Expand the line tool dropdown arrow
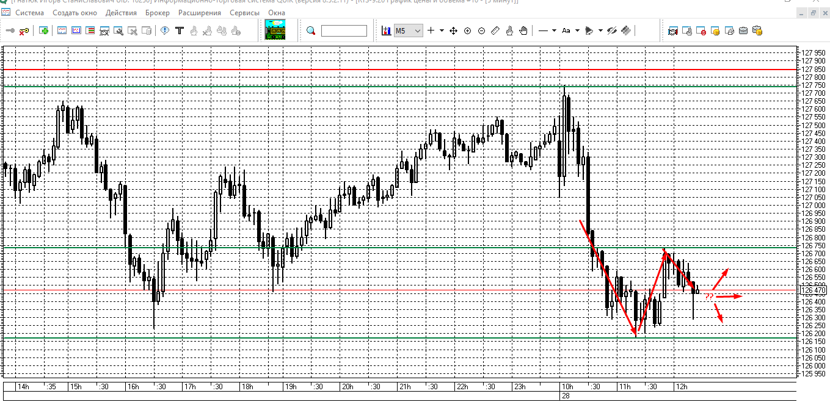This screenshot has width=830, height=402. tap(554, 31)
